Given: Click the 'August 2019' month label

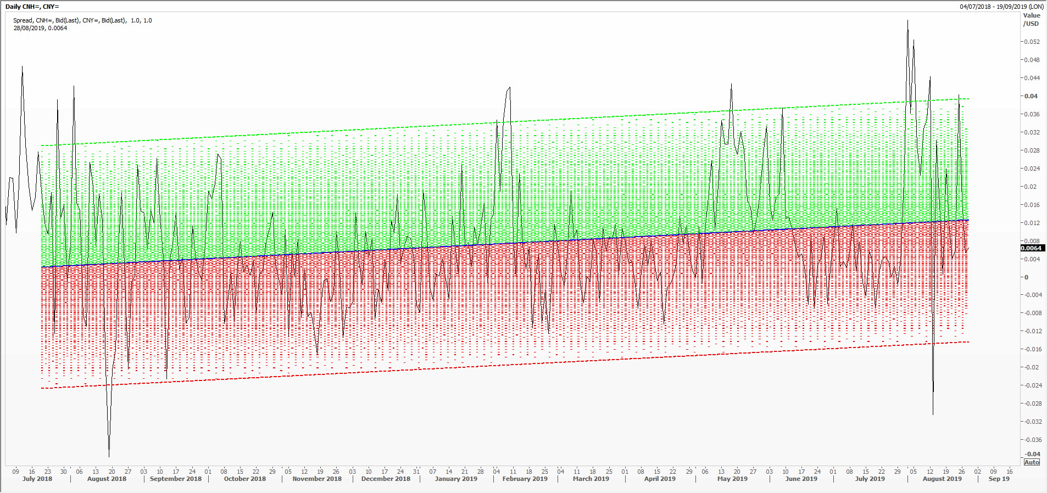Looking at the screenshot, I should (x=942, y=479).
